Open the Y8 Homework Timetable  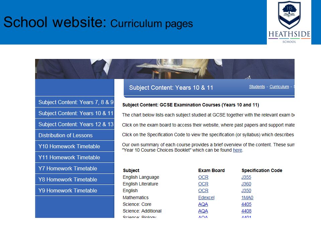(75, 179)
